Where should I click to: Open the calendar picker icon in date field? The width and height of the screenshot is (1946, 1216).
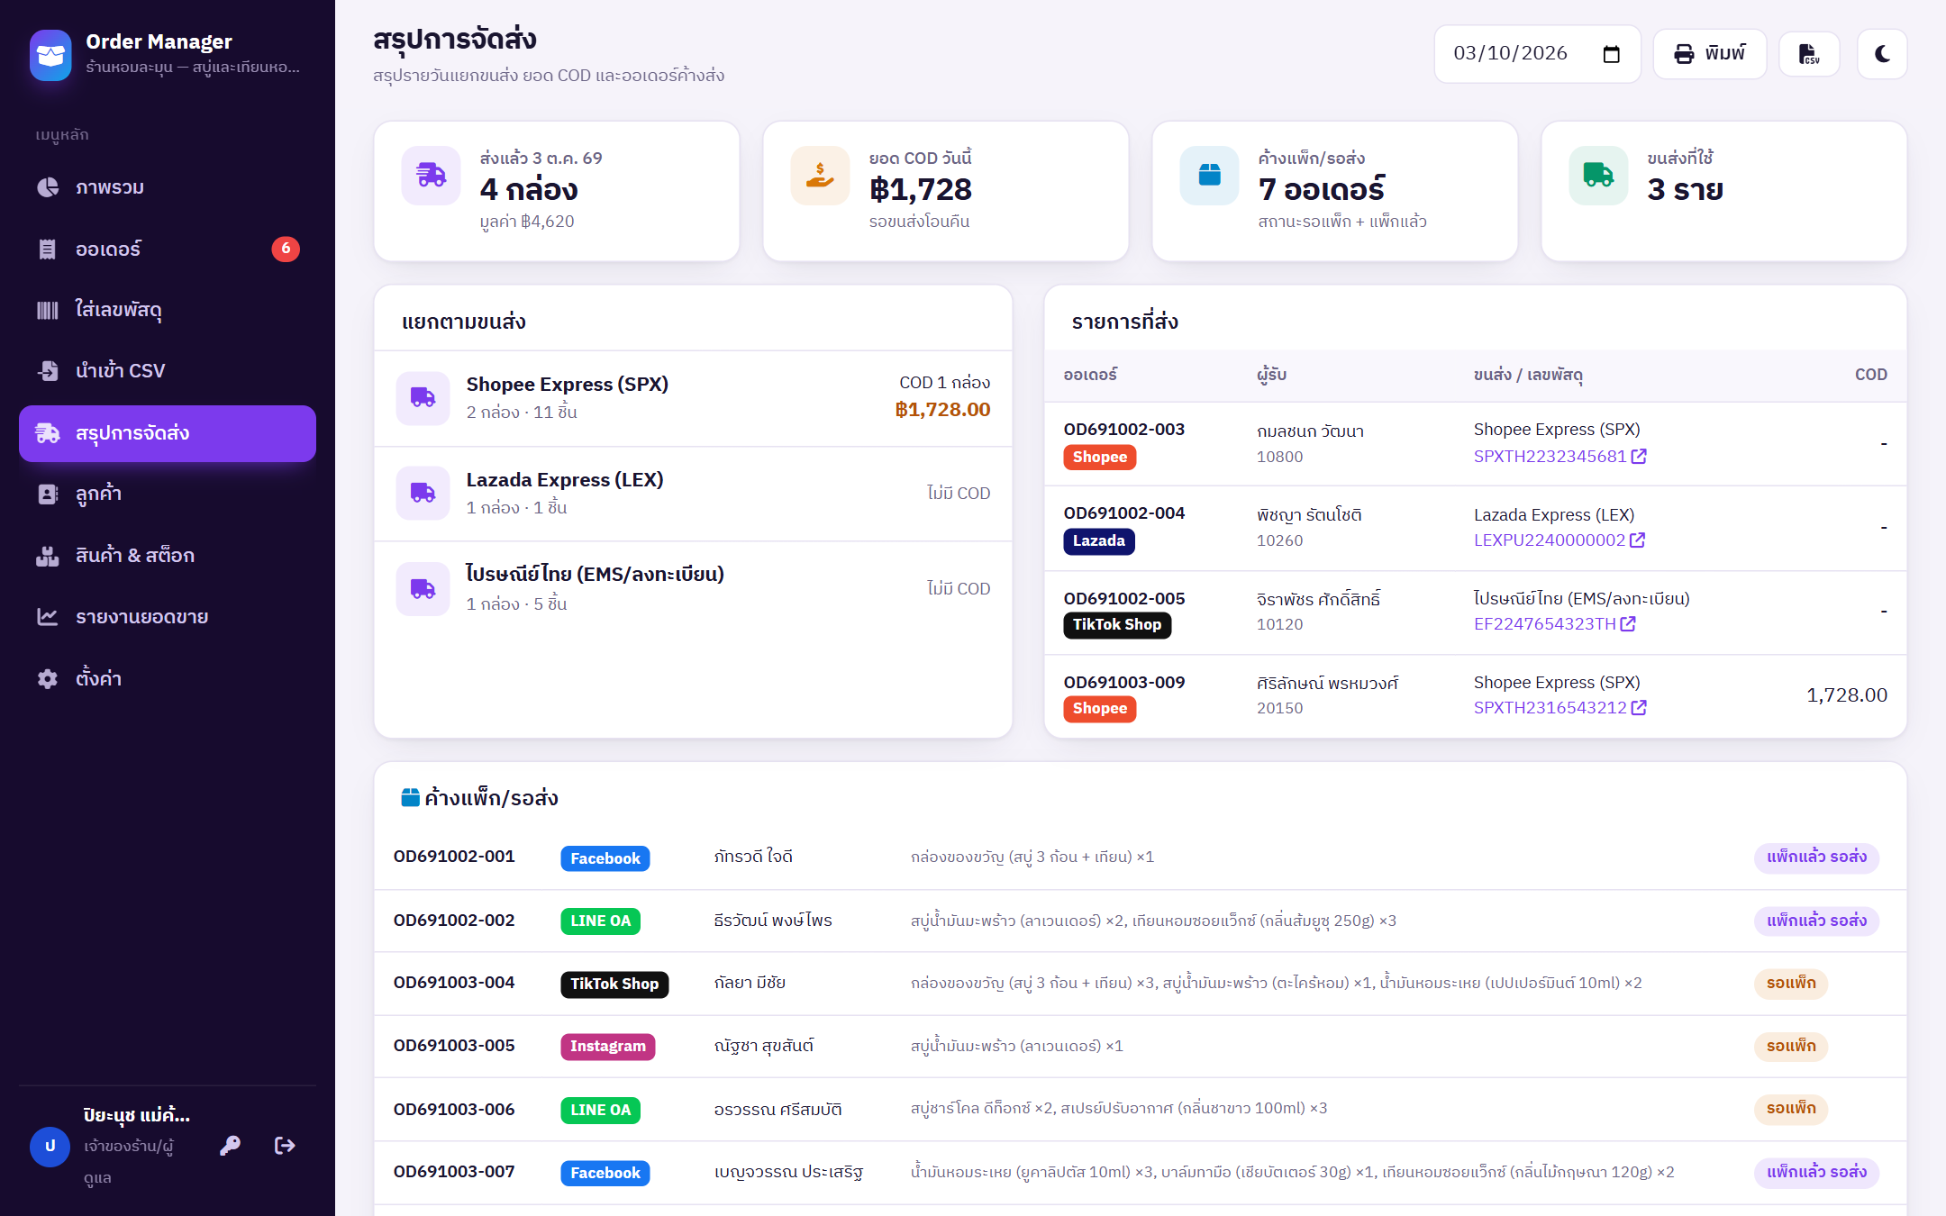(1612, 54)
